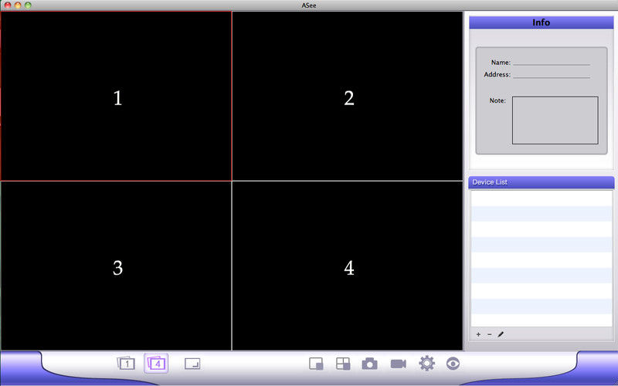This screenshot has height=386, width=618.
Task: Select video channel 3 pane
Action: pyautogui.click(x=116, y=266)
